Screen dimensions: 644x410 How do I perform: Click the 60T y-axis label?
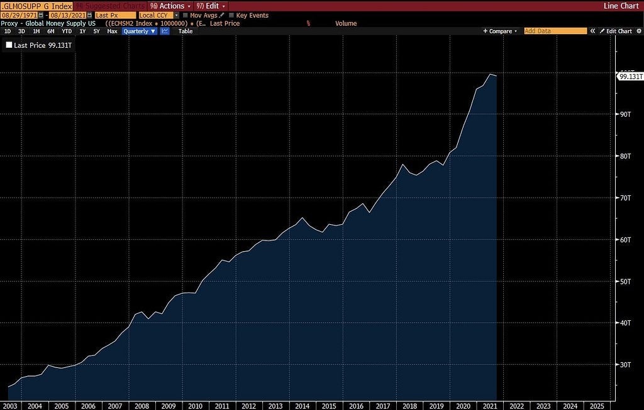tap(626, 239)
